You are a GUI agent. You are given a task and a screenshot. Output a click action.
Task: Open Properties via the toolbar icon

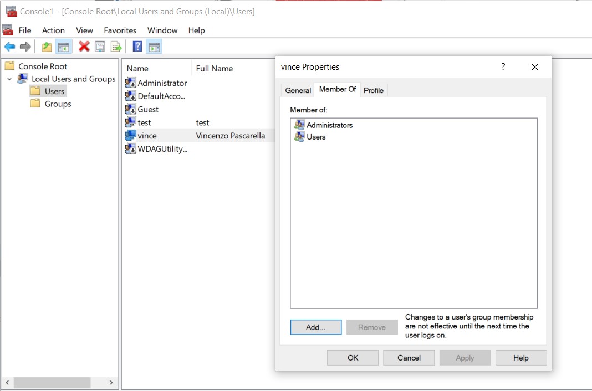coord(99,47)
